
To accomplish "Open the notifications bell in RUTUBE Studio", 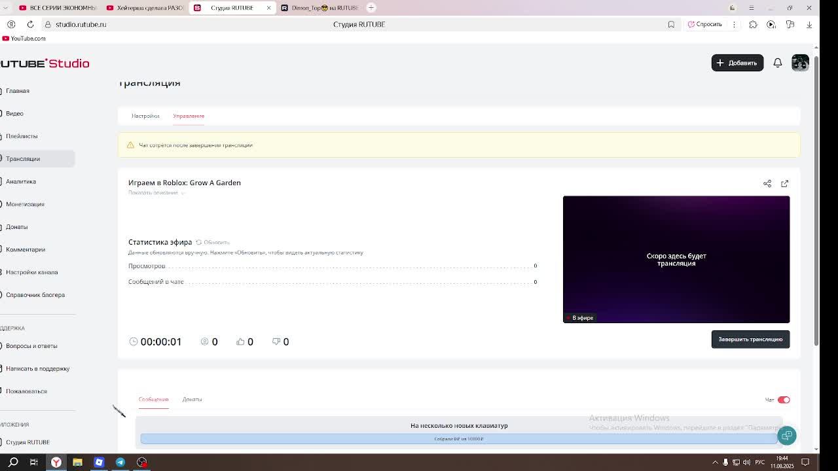I will (x=778, y=63).
